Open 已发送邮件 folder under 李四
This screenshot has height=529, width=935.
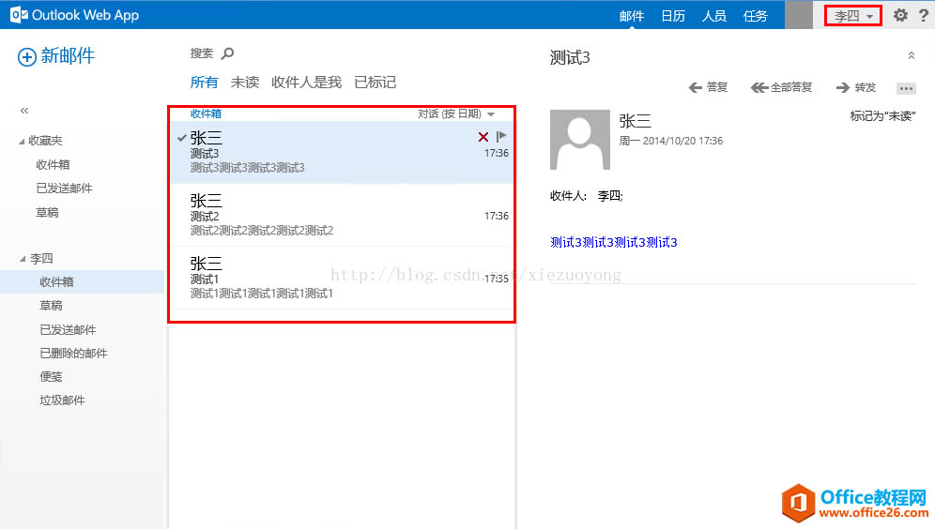pyautogui.click(x=68, y=329)
